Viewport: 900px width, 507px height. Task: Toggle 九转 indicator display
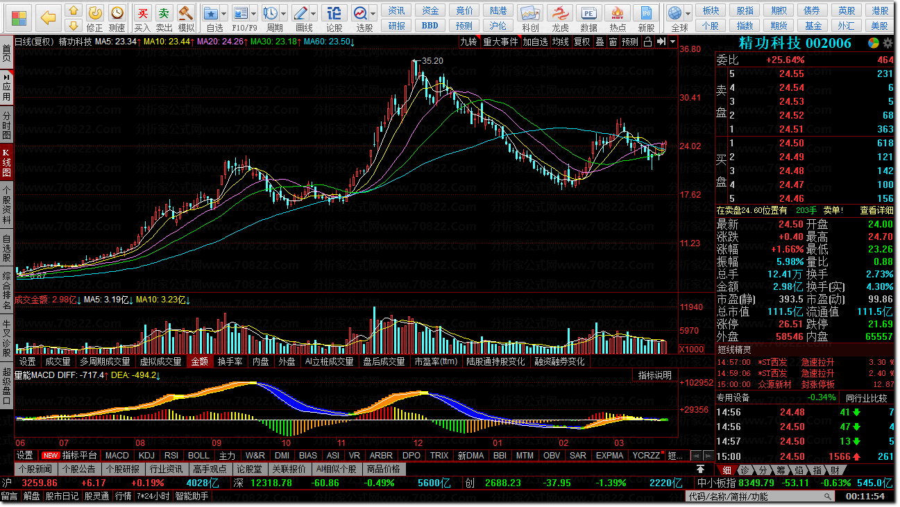tap(468, 42)
